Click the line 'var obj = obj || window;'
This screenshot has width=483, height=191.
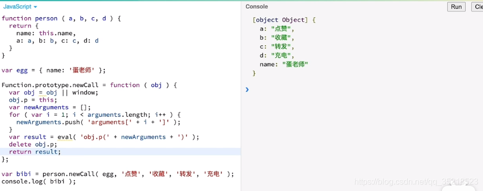click(53, 92)
